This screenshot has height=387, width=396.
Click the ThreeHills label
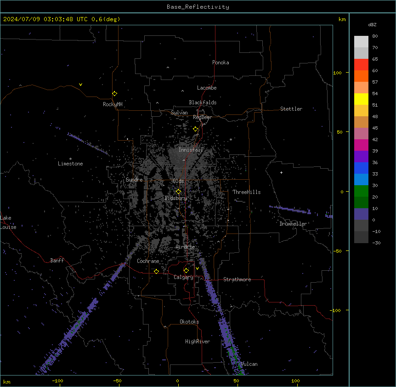[247, 192]
